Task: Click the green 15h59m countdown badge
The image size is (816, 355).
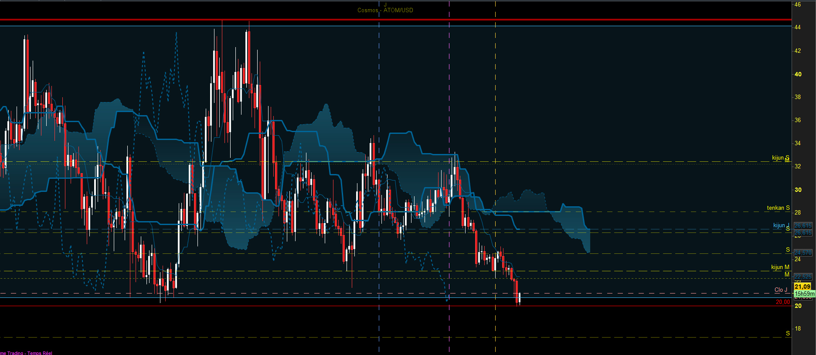Action: click(804, 294)
